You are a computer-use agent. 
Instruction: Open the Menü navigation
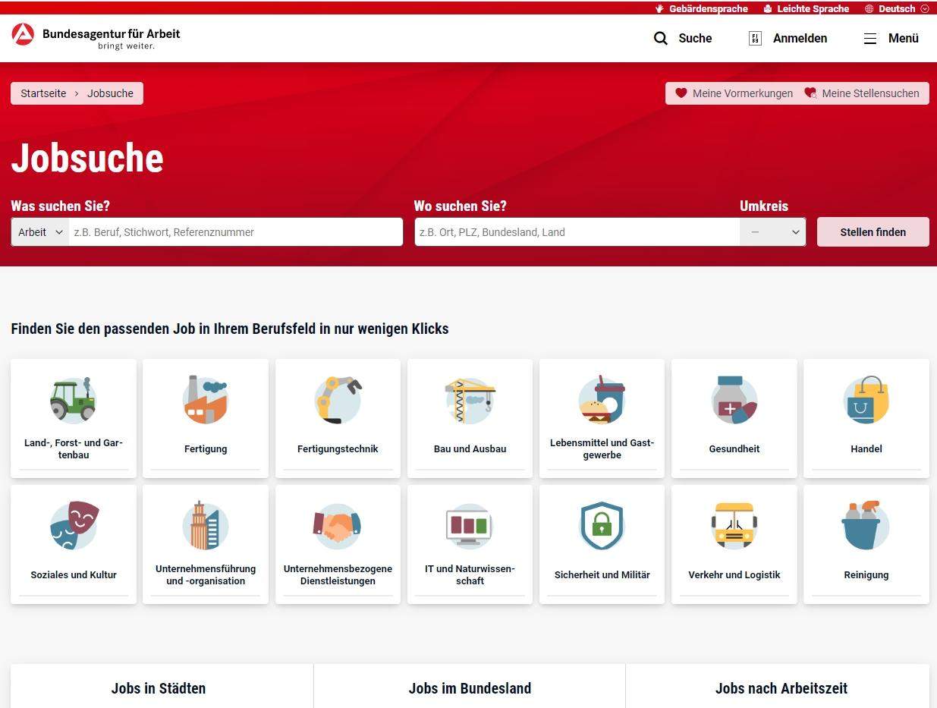tap(890, 38)
